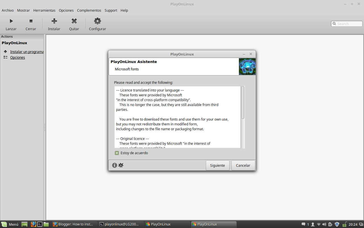Viewport: 364px width, 228px height.
Task: Open the Archivo menu
Action: point(8,10)
